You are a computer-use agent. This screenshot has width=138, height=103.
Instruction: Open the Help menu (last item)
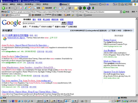tap(46, 4)
